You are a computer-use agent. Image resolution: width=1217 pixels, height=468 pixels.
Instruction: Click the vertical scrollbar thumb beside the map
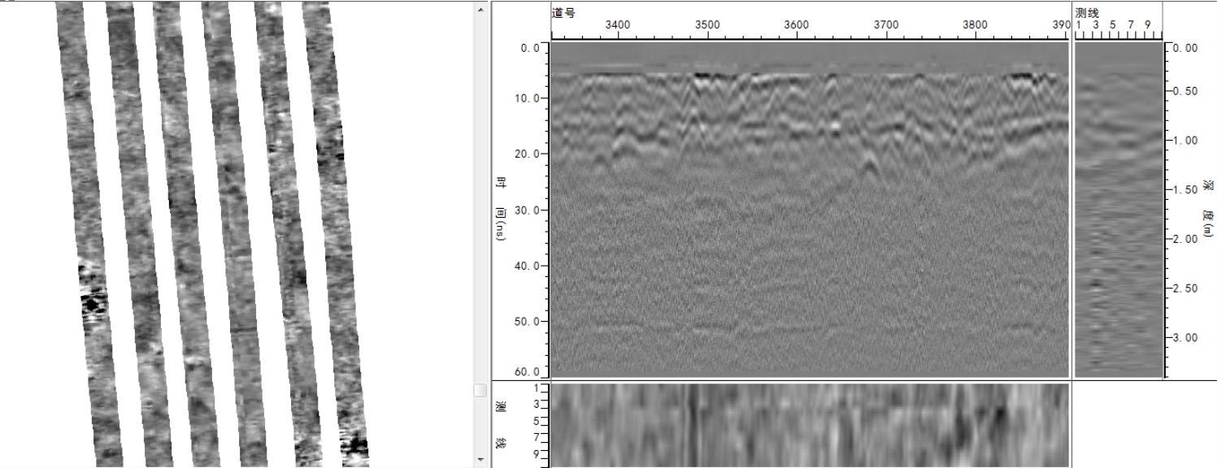coord(480,391)
